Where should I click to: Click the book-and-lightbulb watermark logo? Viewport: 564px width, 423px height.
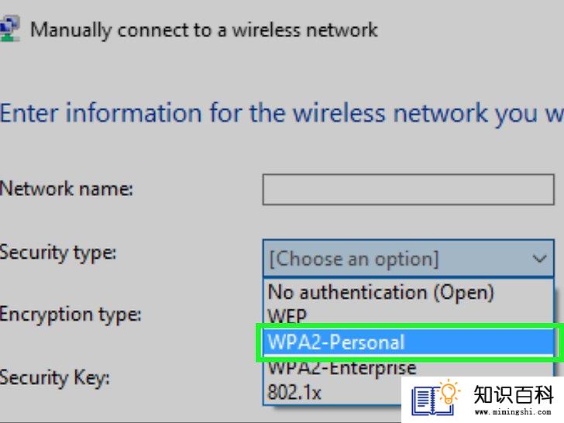pyautogui.click(x=435, y=397)
